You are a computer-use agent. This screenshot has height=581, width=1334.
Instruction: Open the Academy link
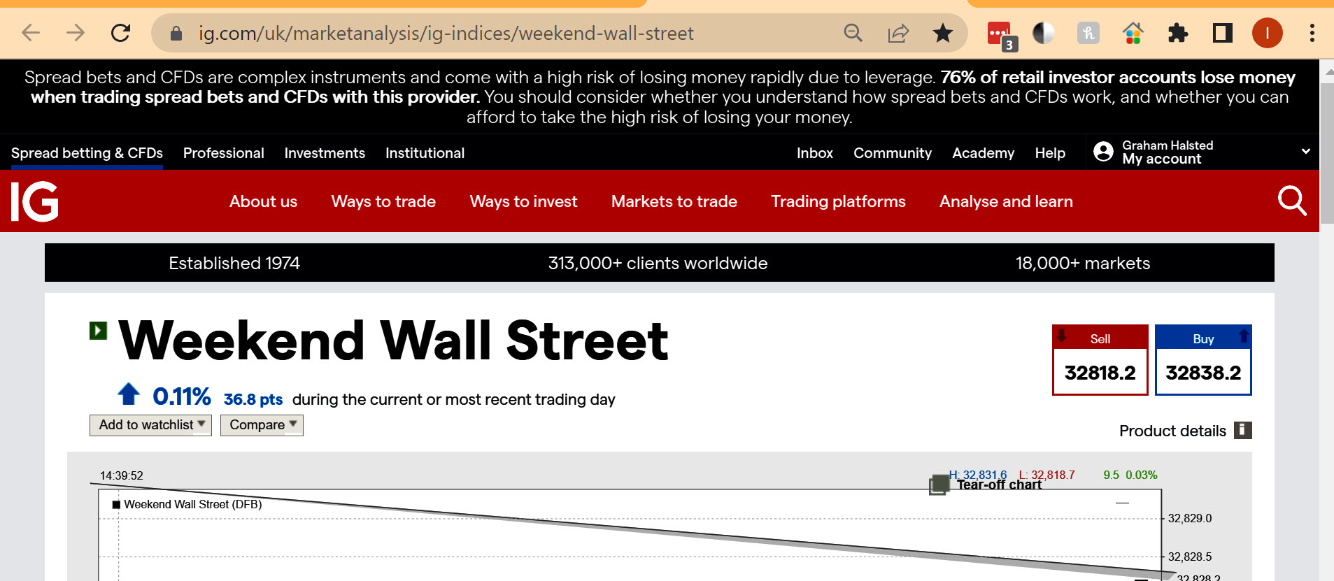[x=983, y=153]
